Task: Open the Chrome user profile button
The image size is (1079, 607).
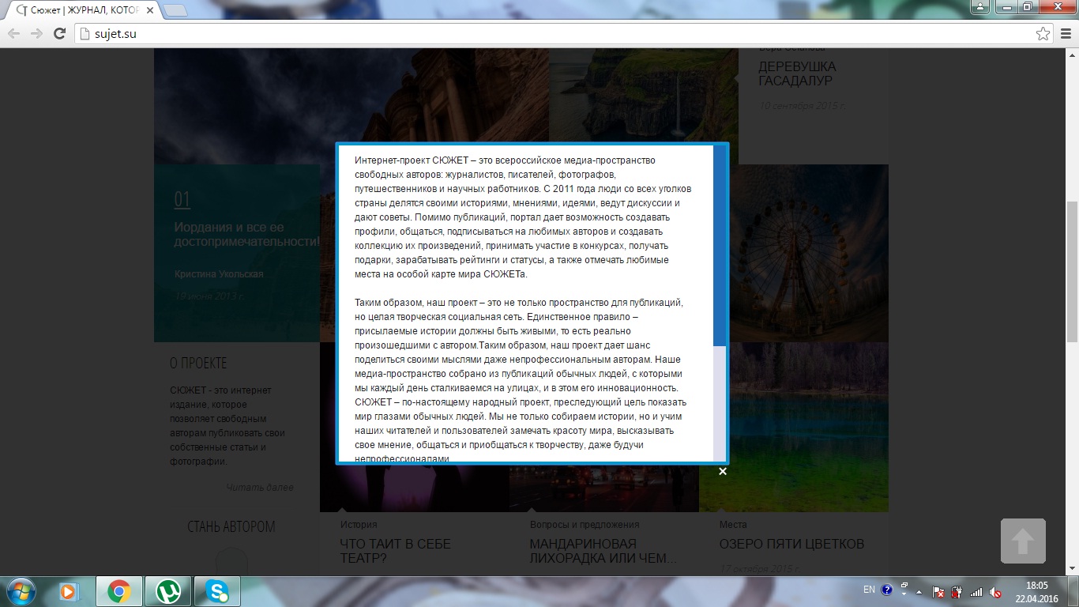Action: (x=980, y=7)
